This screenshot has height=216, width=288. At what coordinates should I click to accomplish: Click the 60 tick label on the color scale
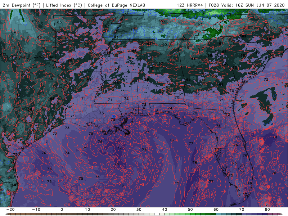(x=216, y=210)
